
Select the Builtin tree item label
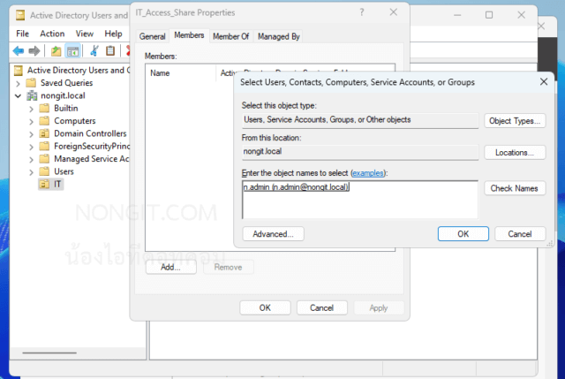click(66, 108)
